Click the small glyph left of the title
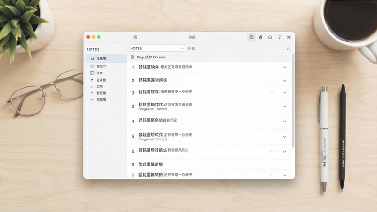This screenshot has height=212, width=377. (135, 37)
